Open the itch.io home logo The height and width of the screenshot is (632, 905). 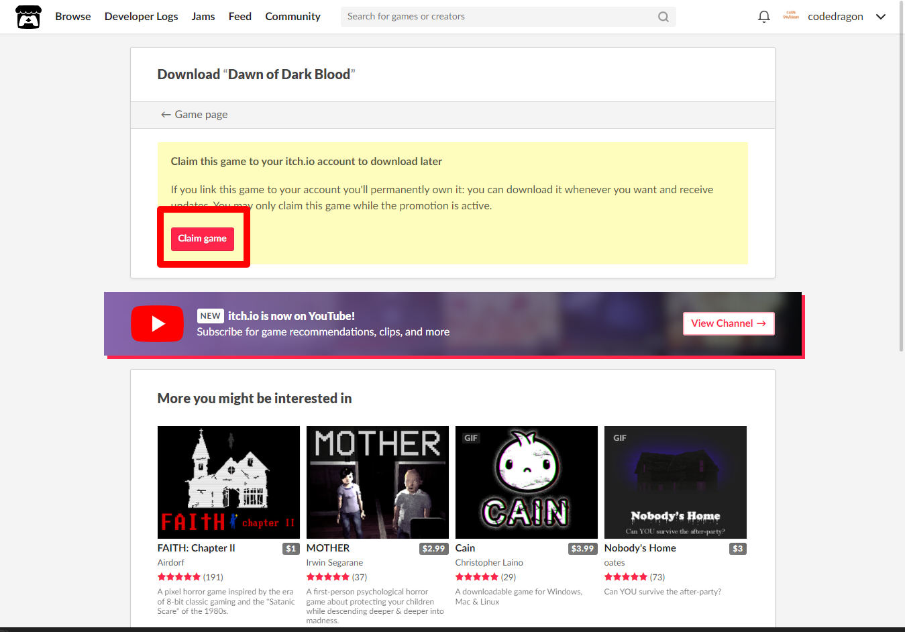[x=28, y=17]
